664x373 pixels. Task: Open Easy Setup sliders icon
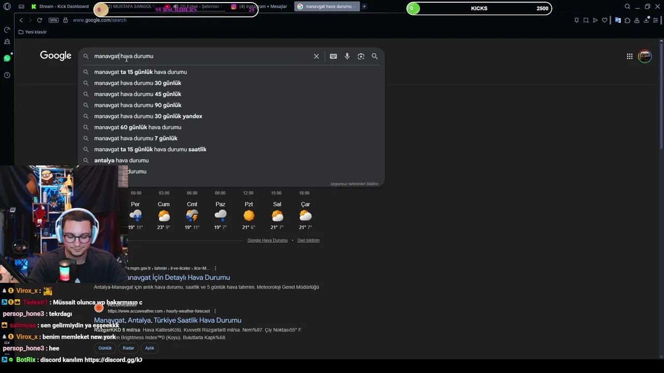pos(656,20)
